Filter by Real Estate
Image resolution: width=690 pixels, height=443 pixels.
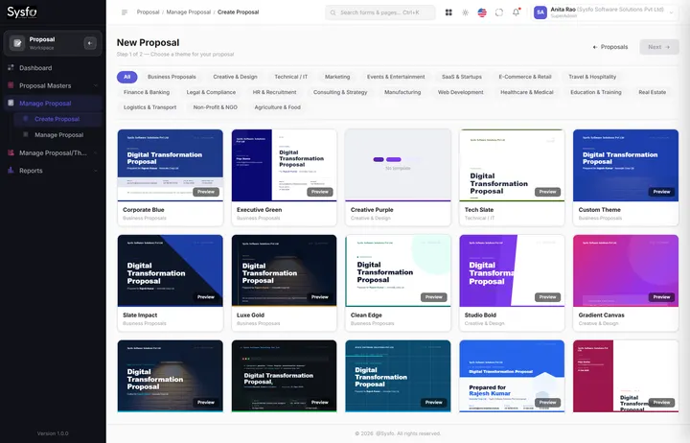(653, 92)
